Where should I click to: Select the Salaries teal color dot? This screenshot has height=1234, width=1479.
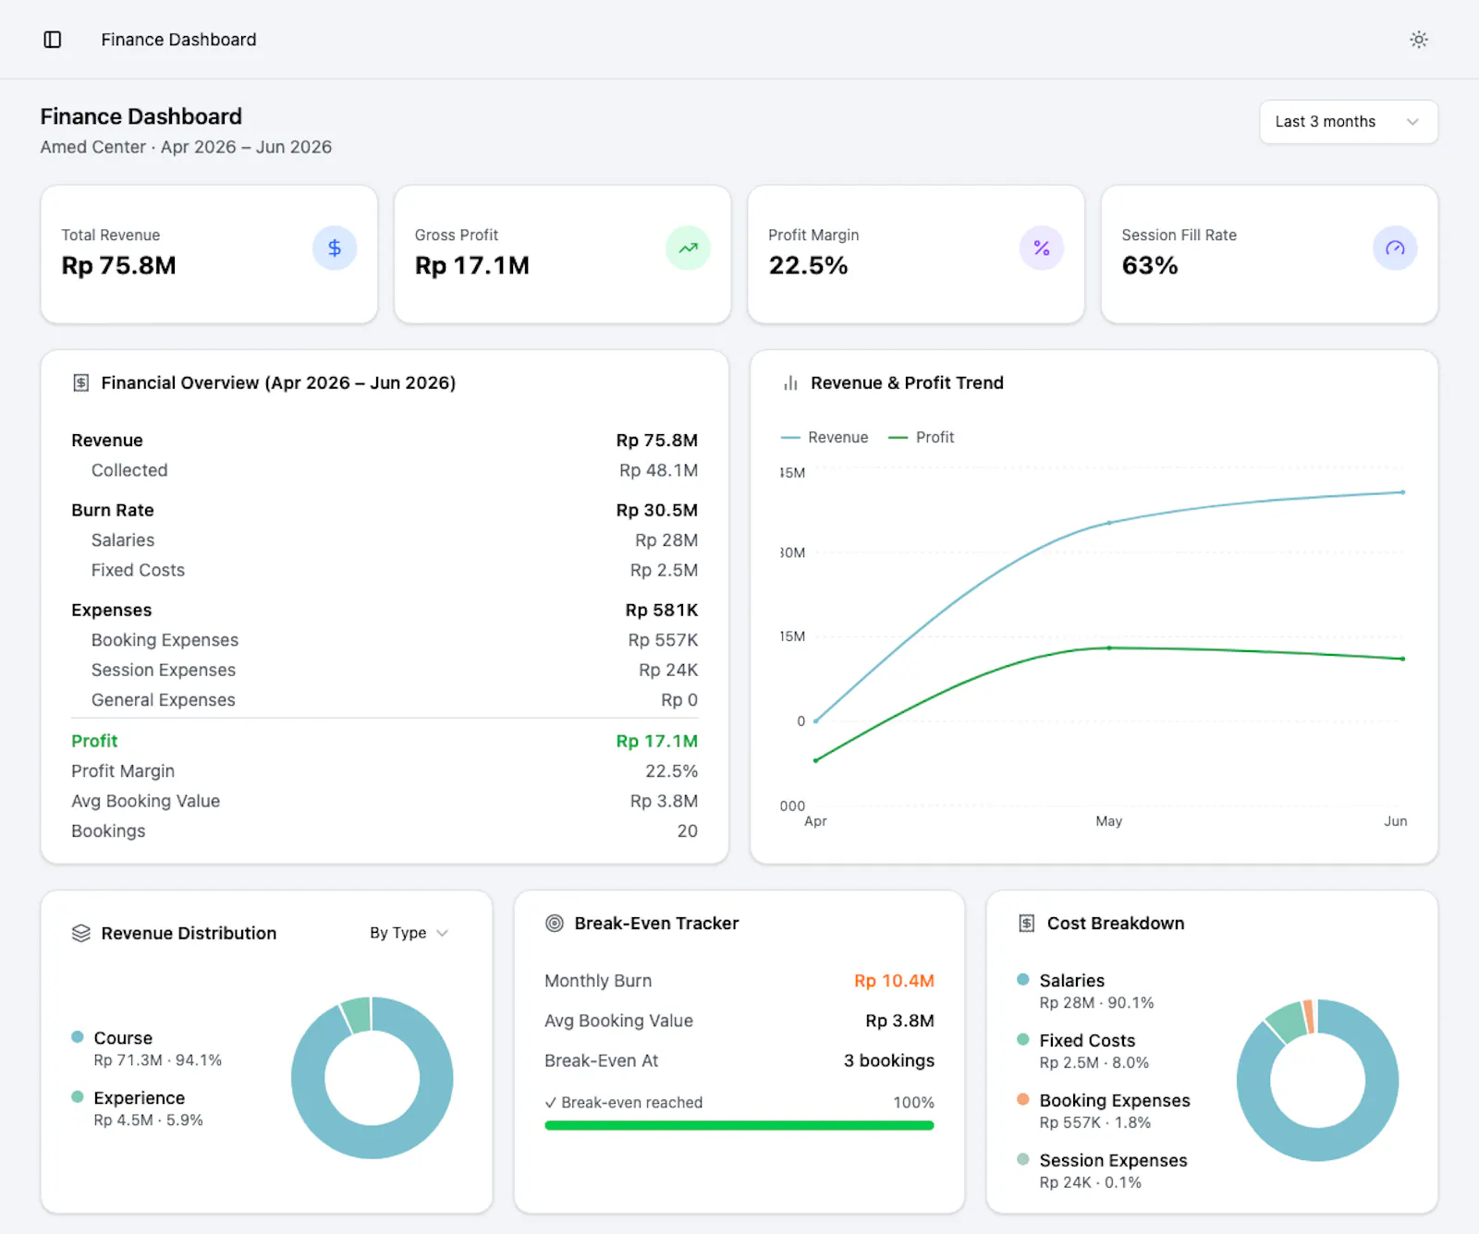1023,979
